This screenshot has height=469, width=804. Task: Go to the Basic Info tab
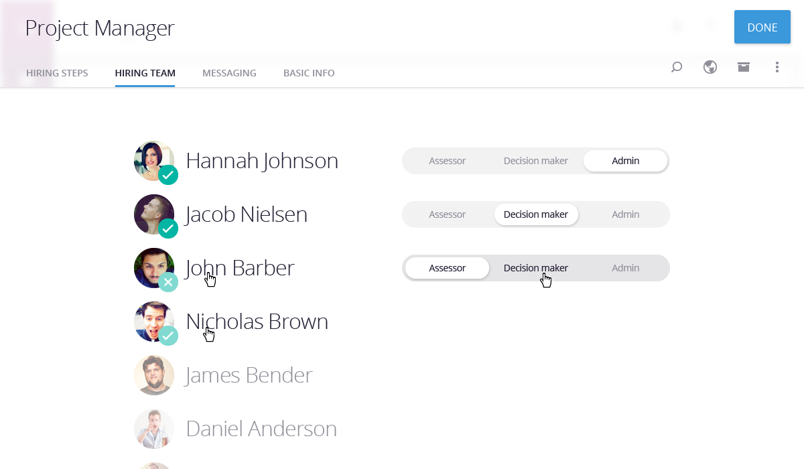click(309, 73)
